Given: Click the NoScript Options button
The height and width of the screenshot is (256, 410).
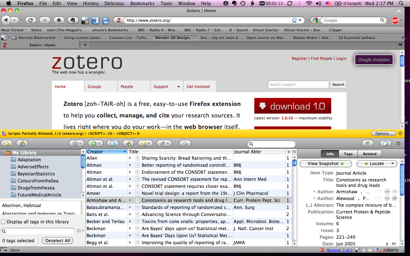Looking at the screenshot, I should pos(383,133).
